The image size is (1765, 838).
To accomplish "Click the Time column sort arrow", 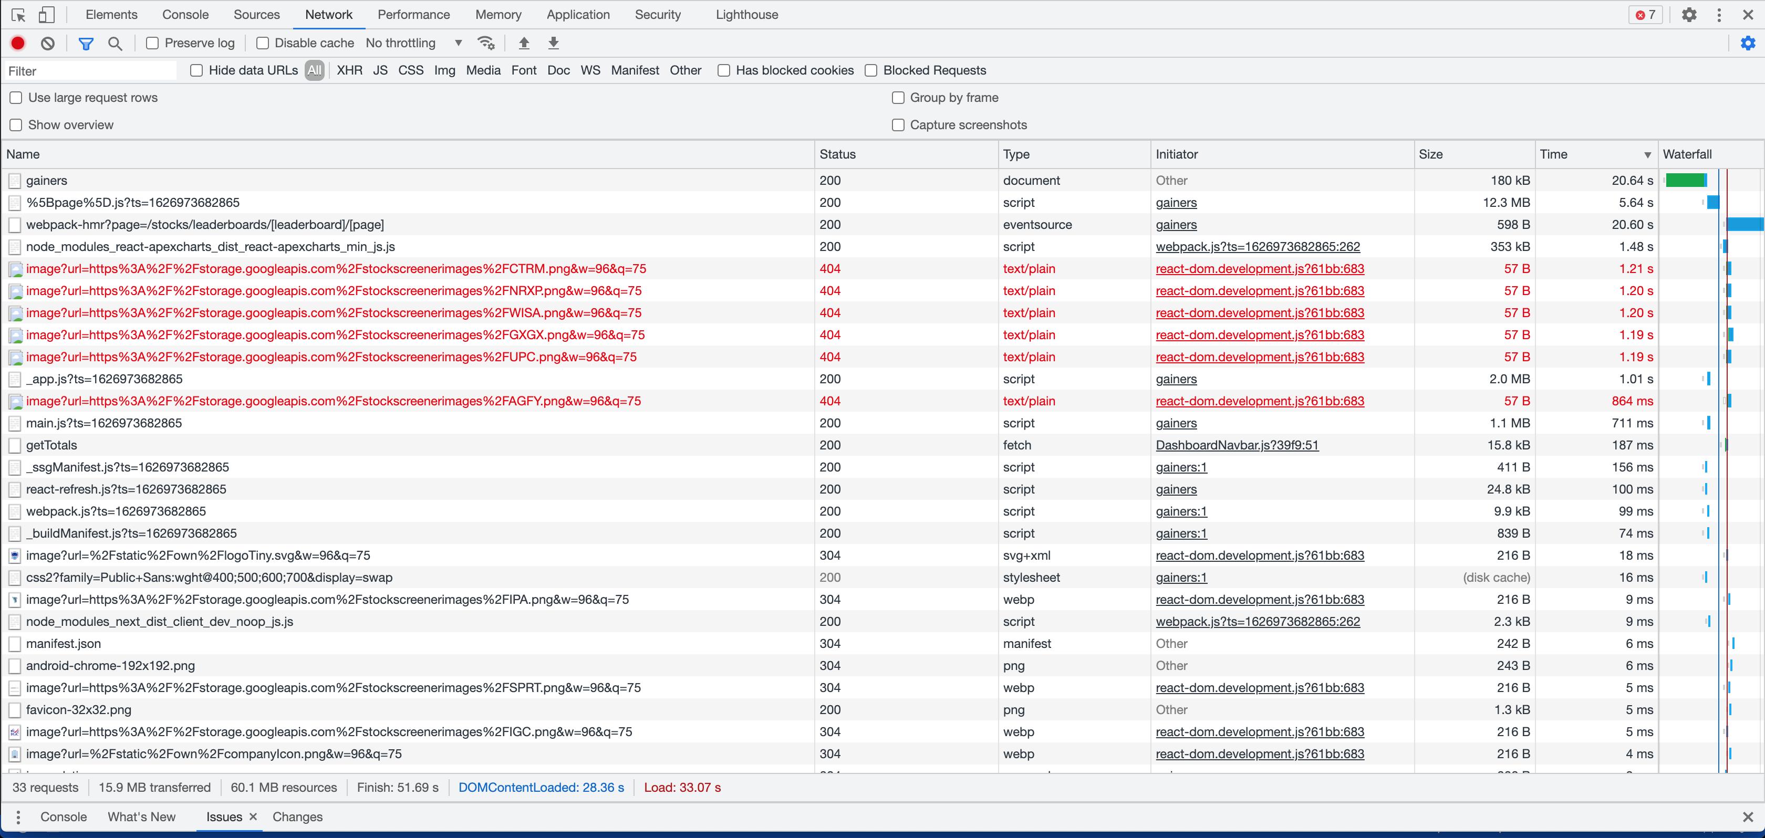I will coord(1647,155).
